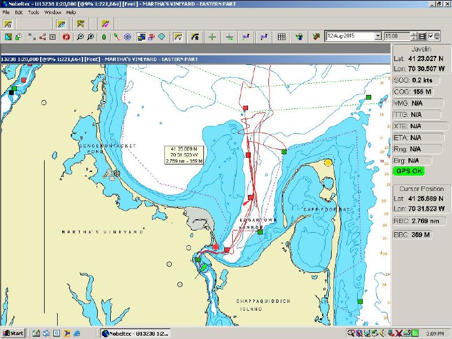Image resolution: width=452 pixels, height=339 pixels.
Task: Click the green globe toggle near the time field
Action: click(x=437, y=36)
